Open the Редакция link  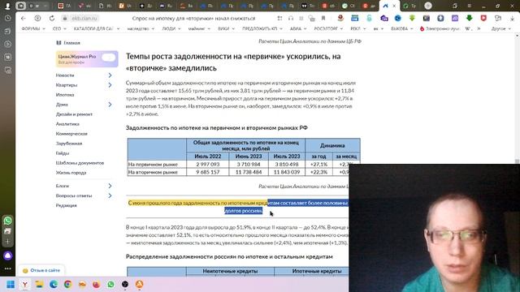[67, 205]
